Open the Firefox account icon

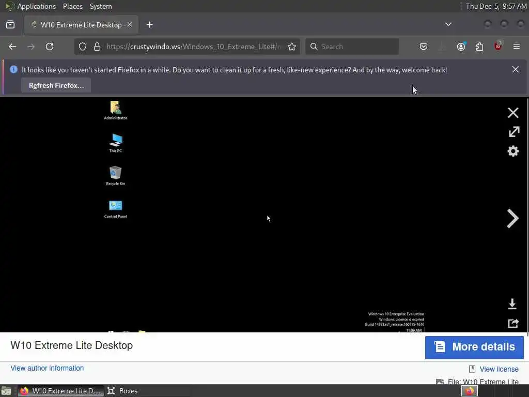pyautogui.click(x=461, y=47)
